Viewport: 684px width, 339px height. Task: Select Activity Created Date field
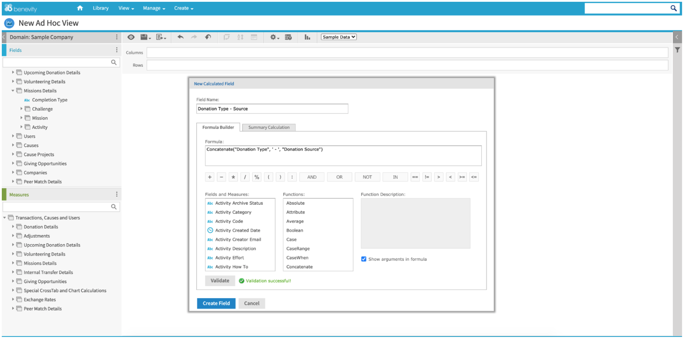coord(238,230)
